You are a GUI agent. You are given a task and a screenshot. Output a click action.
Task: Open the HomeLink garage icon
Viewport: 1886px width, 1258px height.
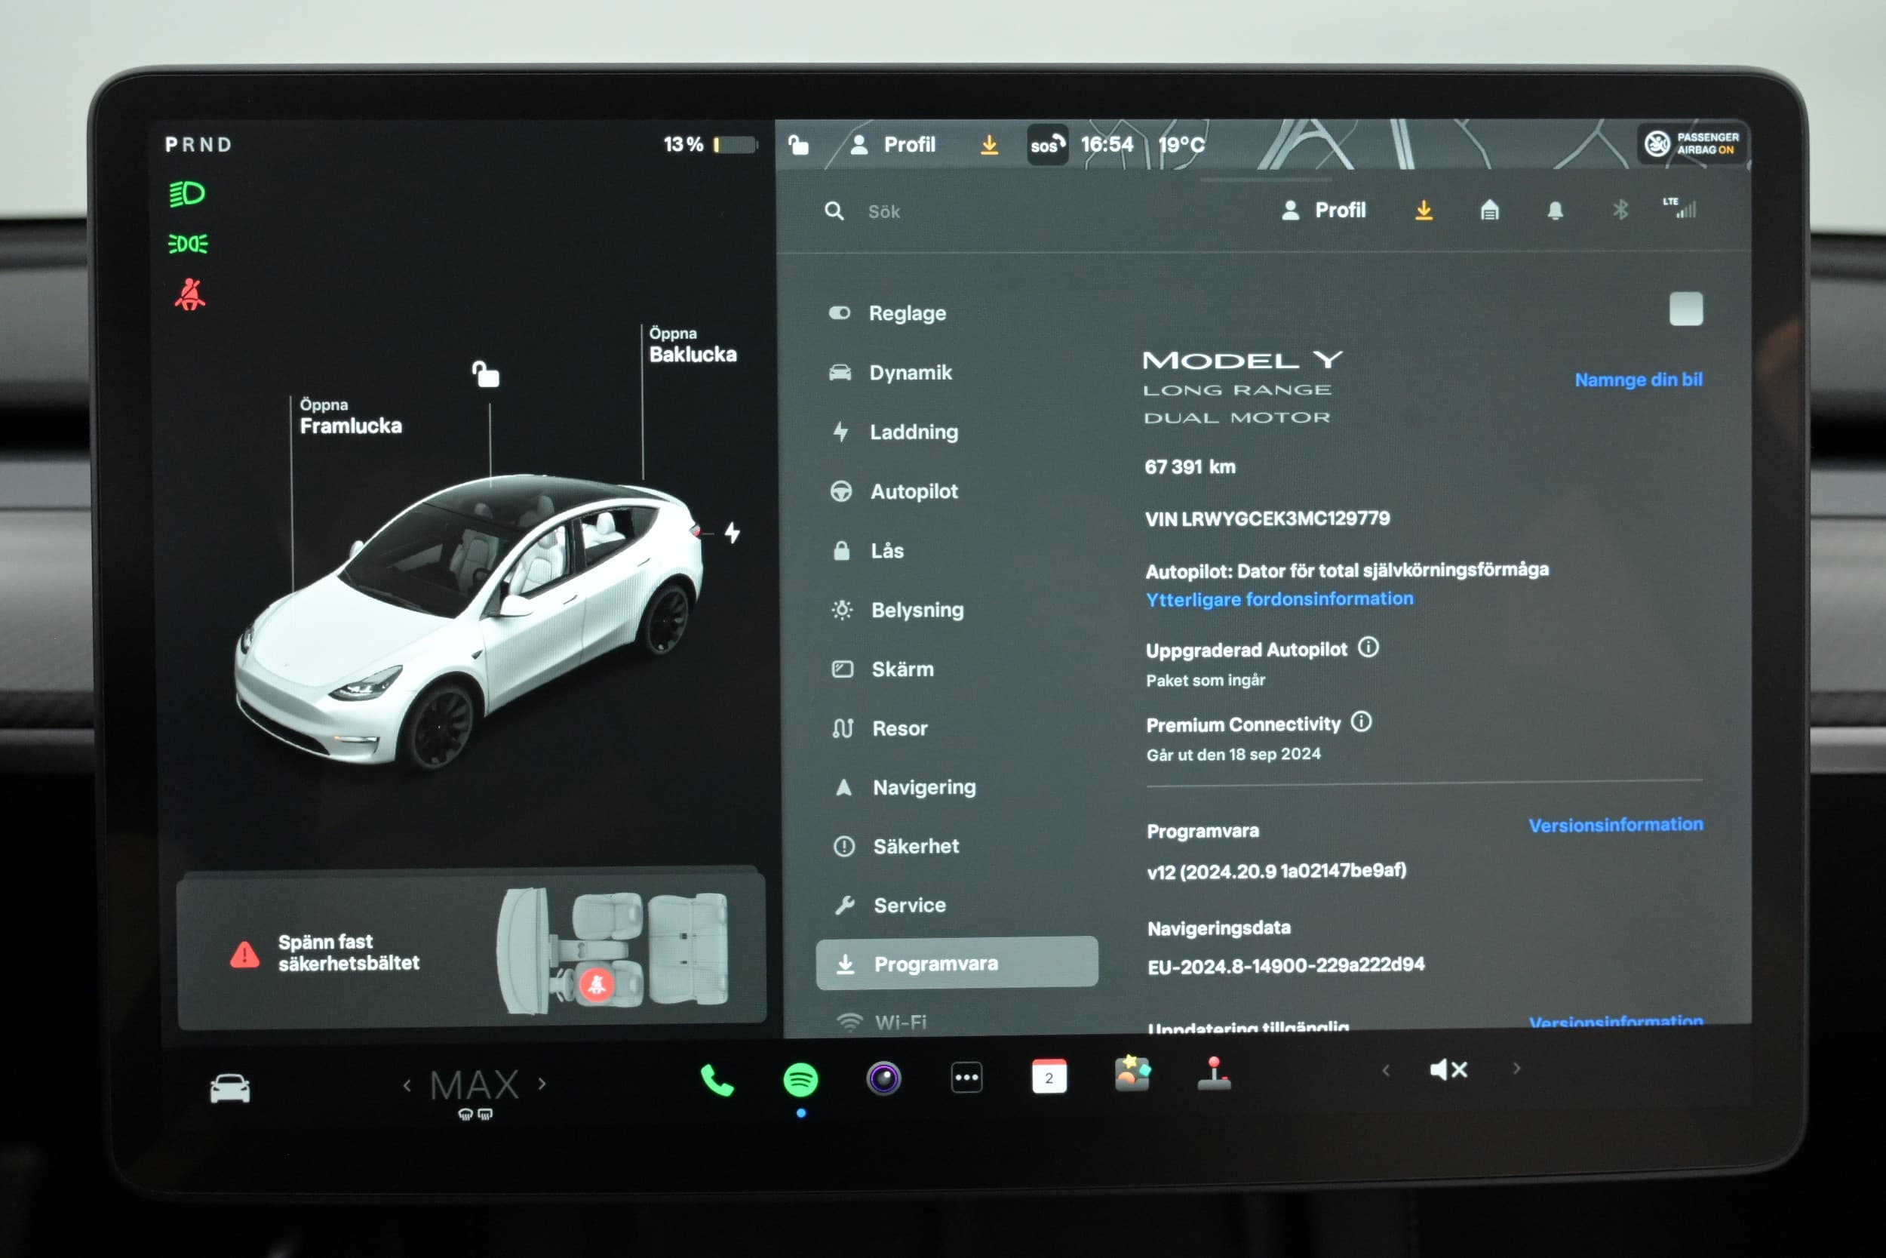[x=1489, y=211]
